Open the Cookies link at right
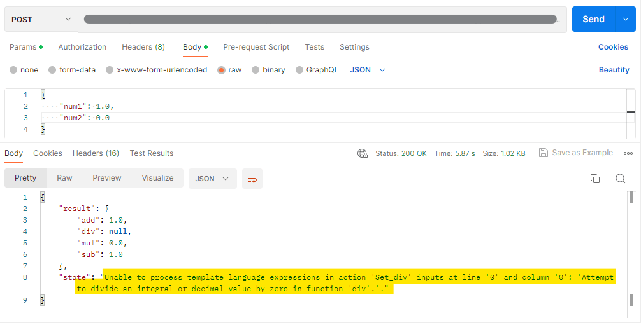 click(x=613, y=47)
